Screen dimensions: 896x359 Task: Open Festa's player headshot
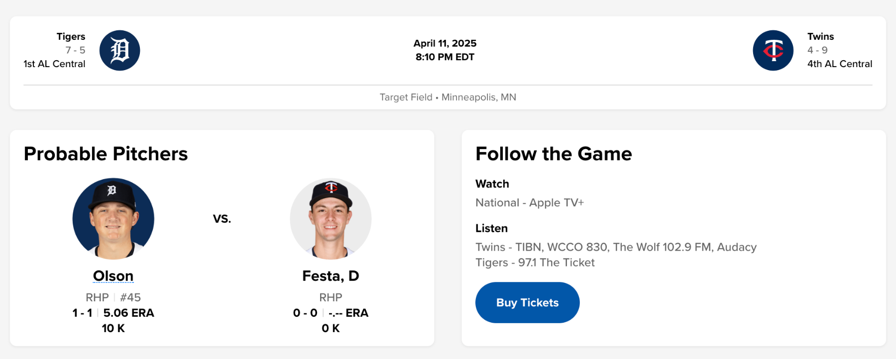click(x=331, y=219)
